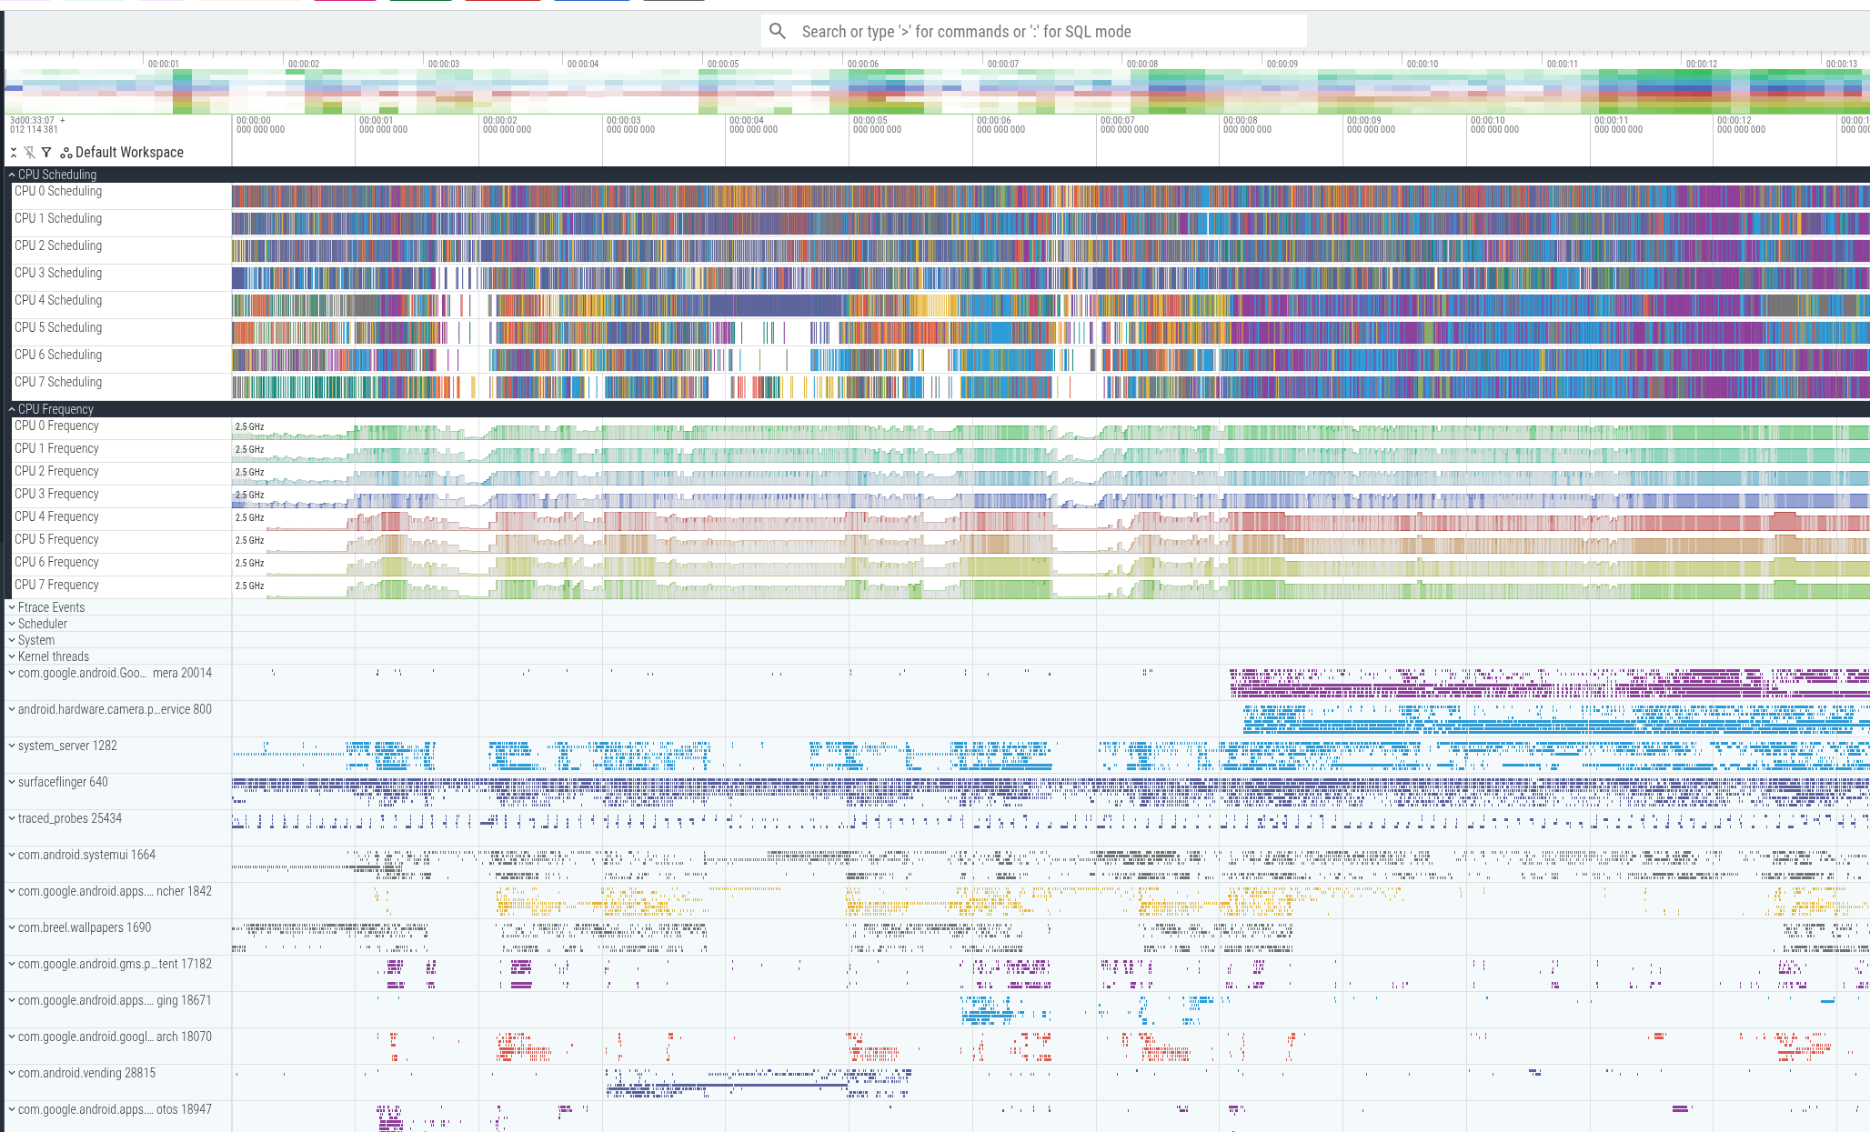Click the 00:00:06 overview timeline marker
The height and width of the screenshot is (1132, 1870).
click(x=862, y=64)
